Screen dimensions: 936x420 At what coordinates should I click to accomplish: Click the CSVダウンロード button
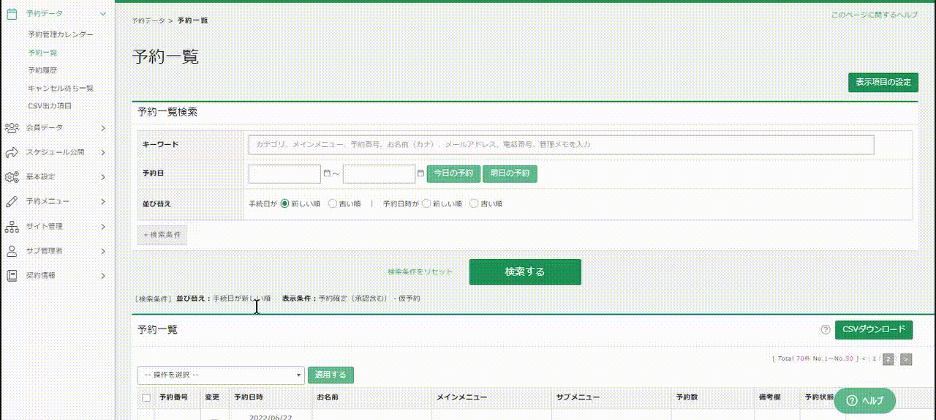pos(874,330)
